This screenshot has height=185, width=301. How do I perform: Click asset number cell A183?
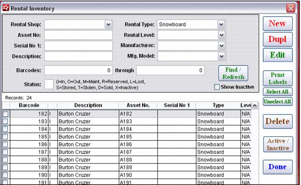138,122
